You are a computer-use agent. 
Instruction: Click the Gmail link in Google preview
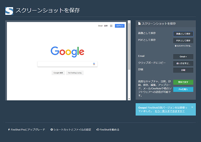(100, 26)
